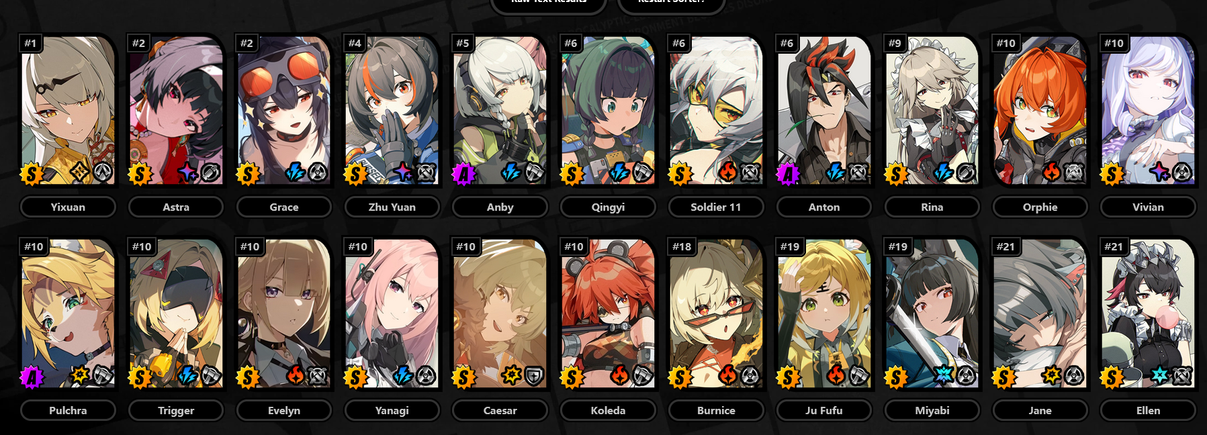Image resolution: width=1207 pixels, height=435 pixels.
Task: Click the ice element icon on Ellen's card
Action: coord(1159,375)
